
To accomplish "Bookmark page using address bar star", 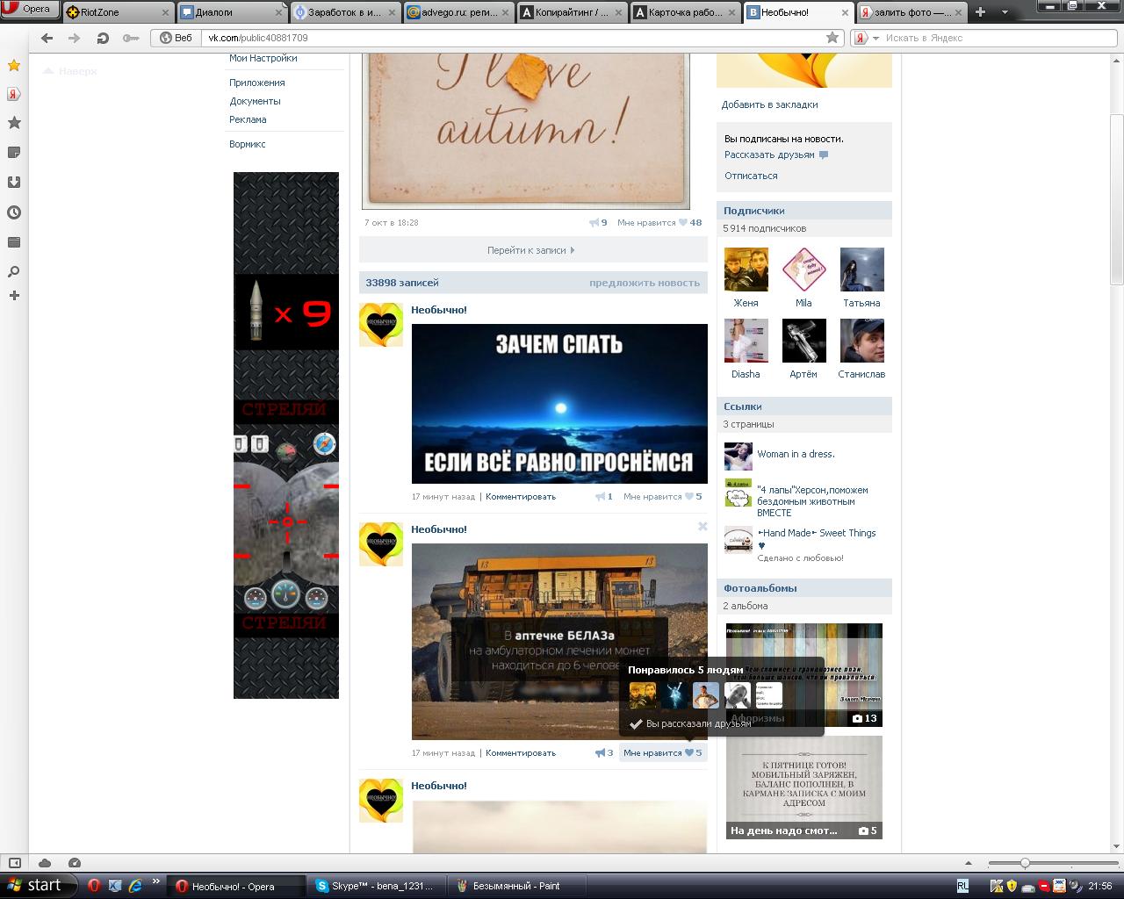I will (832, 38).
